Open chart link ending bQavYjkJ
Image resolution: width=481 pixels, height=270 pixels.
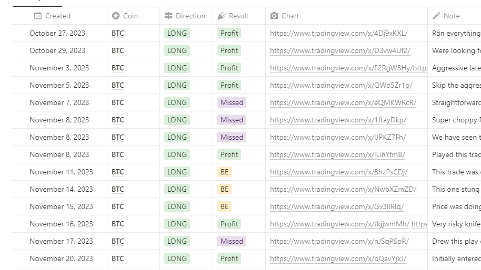click(338, 258)
